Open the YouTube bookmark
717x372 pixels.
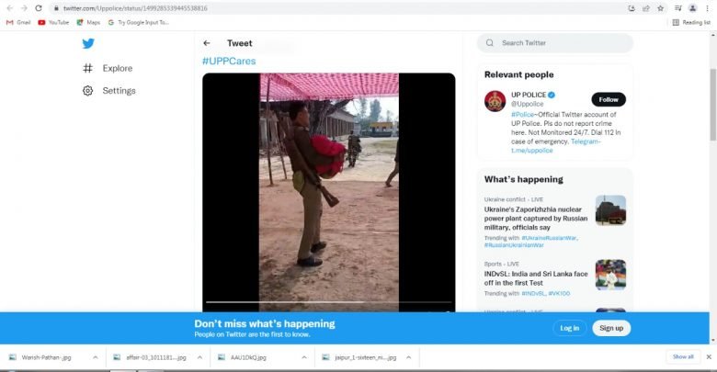click(53, 22)
